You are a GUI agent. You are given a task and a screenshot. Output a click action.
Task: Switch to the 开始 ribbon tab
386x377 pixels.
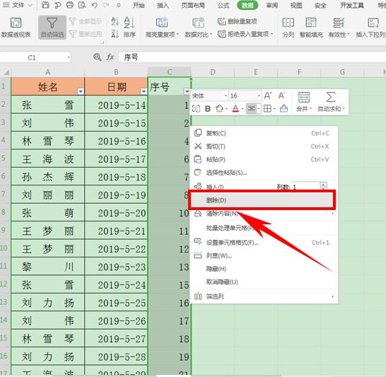pyautogui.click(x=139, y=6)
